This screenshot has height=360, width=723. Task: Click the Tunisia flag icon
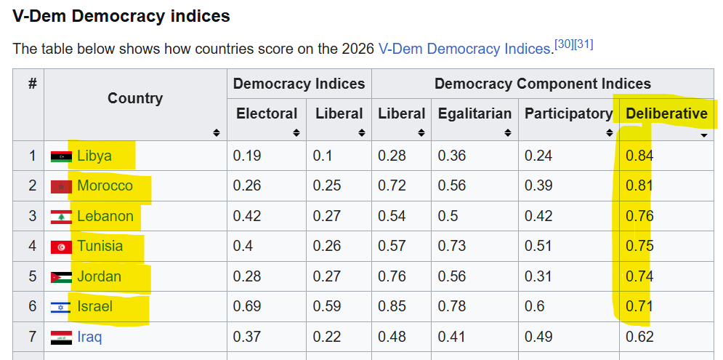pyautogui.click(x=61, y=247)
